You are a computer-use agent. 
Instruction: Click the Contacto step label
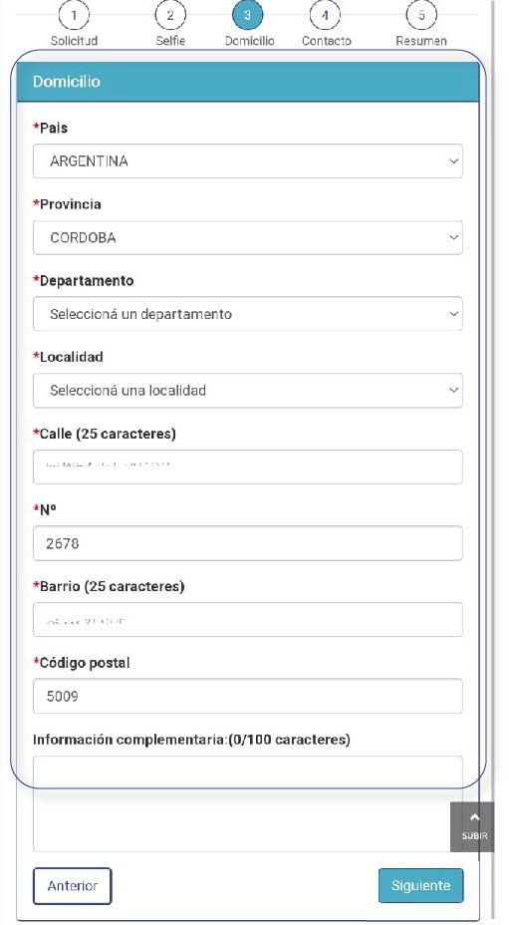coord(326,41)
